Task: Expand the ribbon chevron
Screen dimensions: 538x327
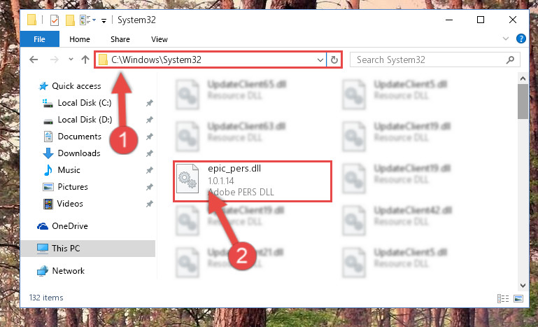Action: (x=506, y=39)
